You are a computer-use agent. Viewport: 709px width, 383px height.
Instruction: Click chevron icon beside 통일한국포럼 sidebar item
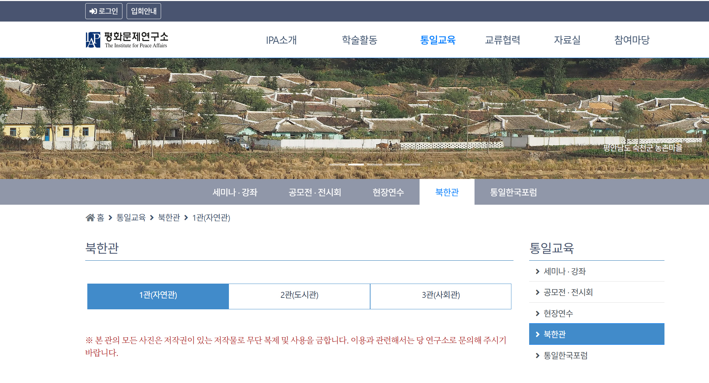(x=537, y=356)
